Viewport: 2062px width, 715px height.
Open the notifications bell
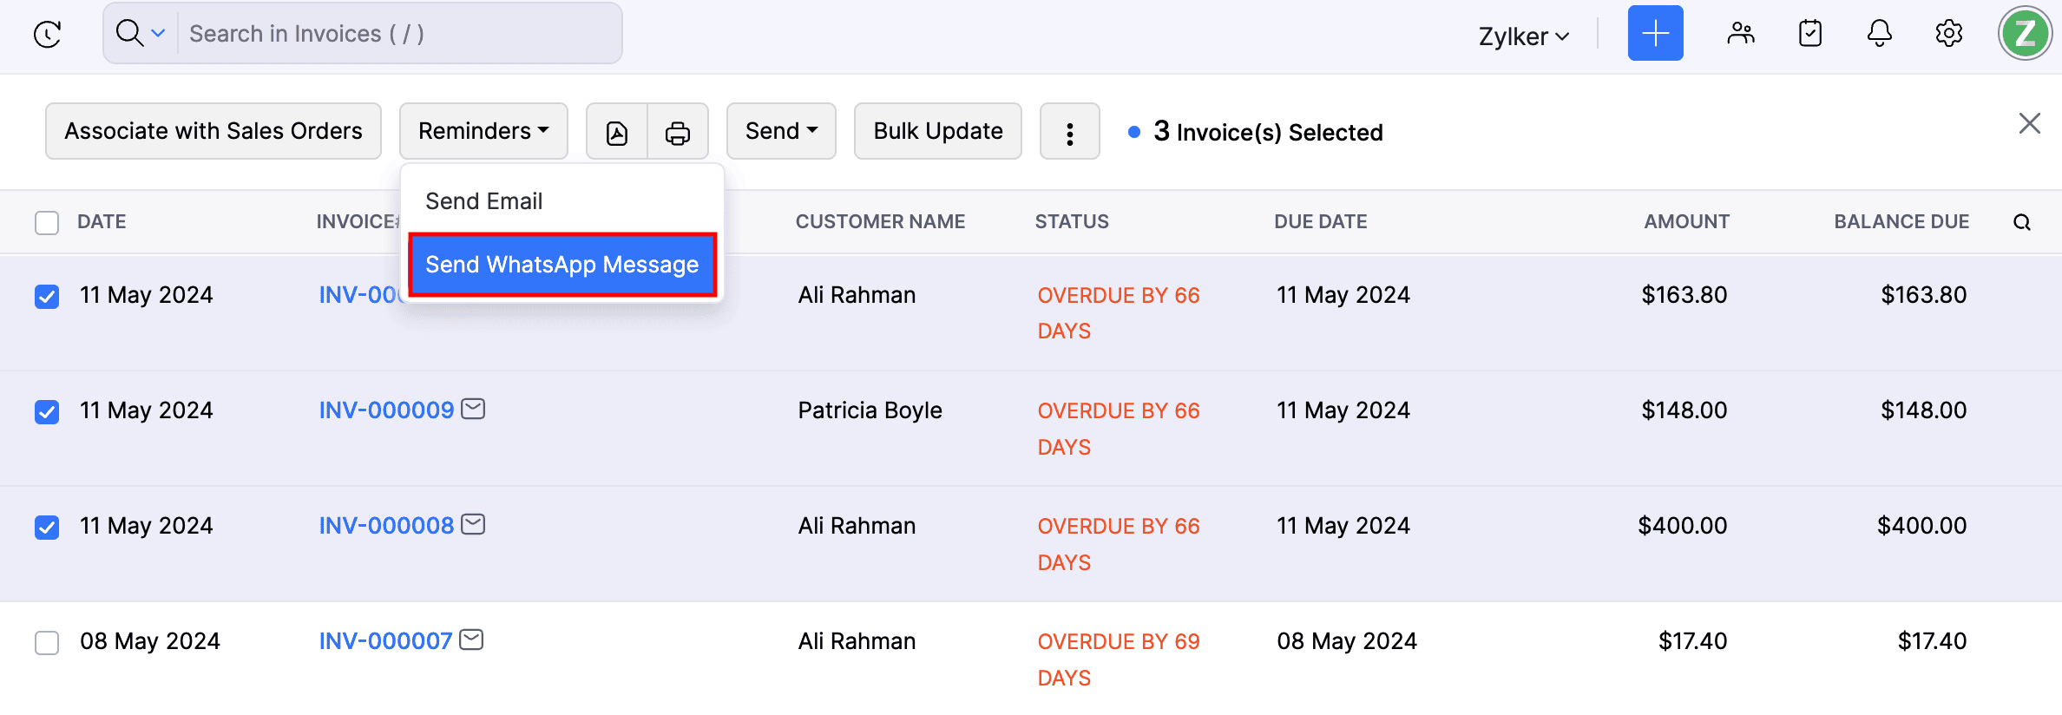[x=1880, y=34]
